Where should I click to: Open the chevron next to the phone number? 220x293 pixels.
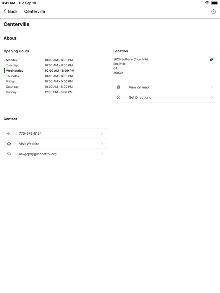(102, 134)
